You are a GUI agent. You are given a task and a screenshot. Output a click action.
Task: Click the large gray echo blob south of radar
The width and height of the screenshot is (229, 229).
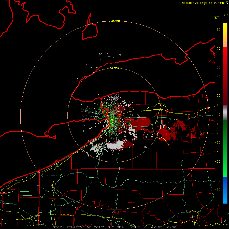pyautogui.click(x=115, y=145)
